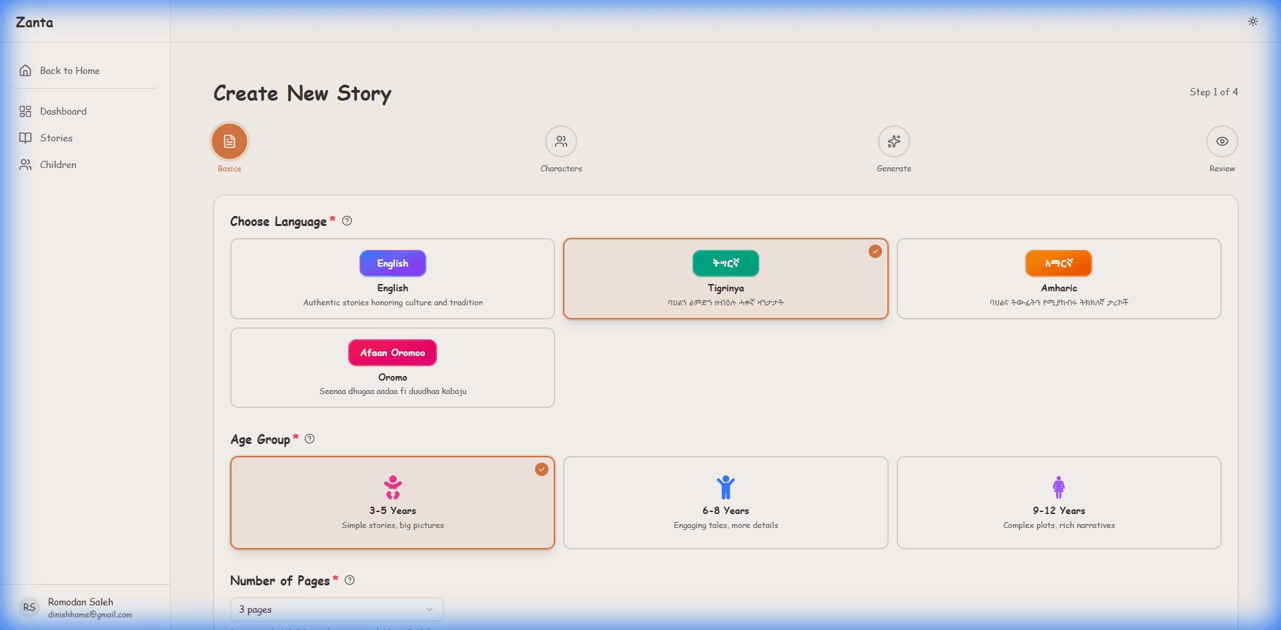Select the Basics step document icon

[229, 141]
